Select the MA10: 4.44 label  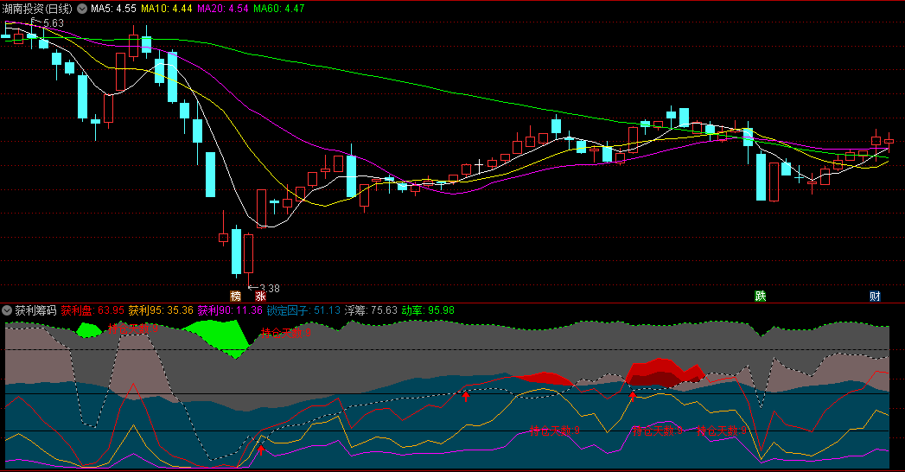pos(167,9)
